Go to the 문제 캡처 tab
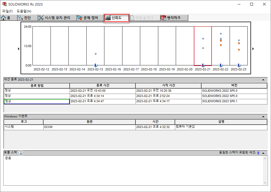 (91, 18)
